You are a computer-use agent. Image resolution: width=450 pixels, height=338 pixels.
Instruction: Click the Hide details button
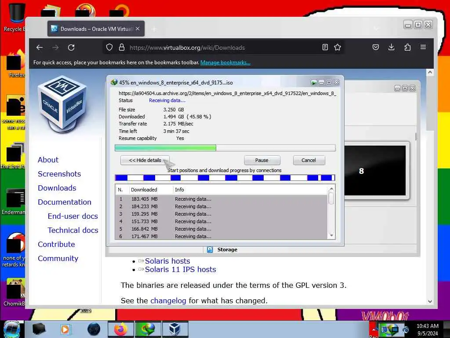point(145,160)
